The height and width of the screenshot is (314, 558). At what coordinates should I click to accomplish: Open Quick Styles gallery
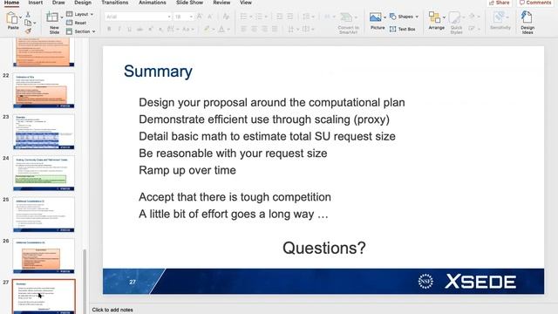click(455, 23)
